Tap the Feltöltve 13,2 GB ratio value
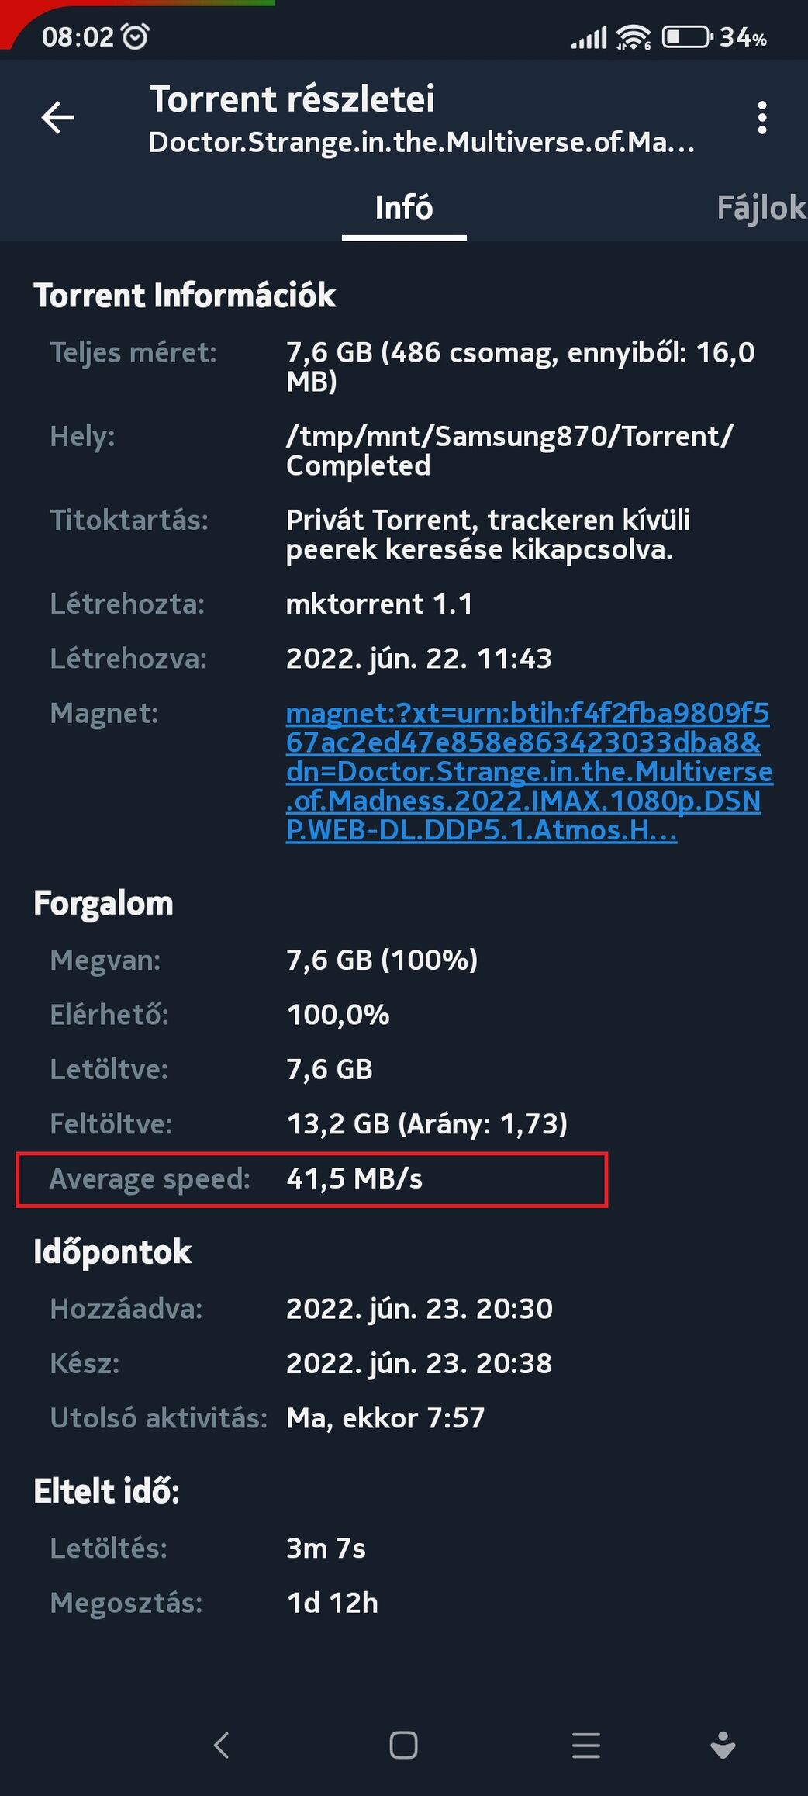The width and height of the screenshot is (808, 1796). tap(426, 1124)
